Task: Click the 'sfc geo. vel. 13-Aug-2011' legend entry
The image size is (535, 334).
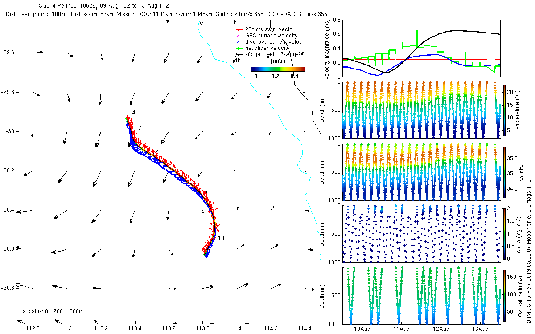Action: coord(277,54)
